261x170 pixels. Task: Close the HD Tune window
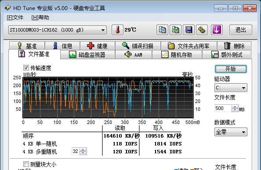tap(250, 8)
